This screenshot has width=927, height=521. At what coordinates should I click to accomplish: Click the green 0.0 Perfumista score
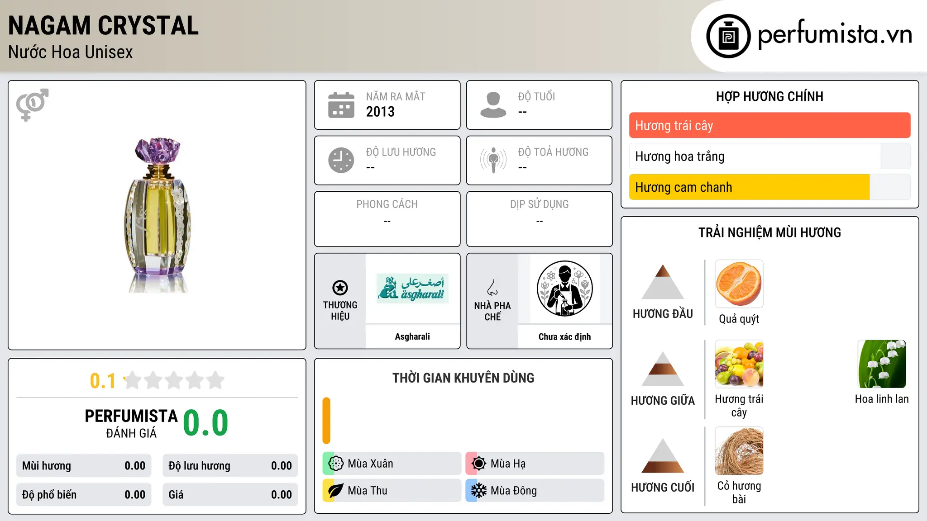[205, 423]
